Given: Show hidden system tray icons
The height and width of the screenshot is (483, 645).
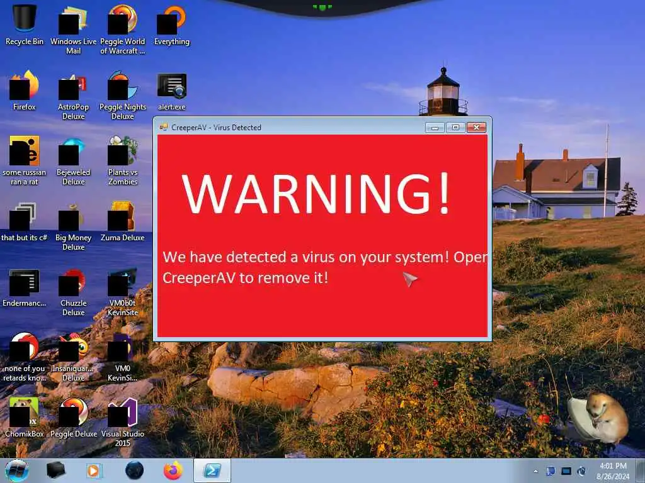Looking at the screenshot, I should coord(535,471).
